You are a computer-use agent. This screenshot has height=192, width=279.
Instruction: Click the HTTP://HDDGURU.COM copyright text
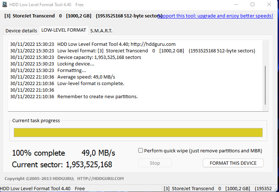click(100, 179)
